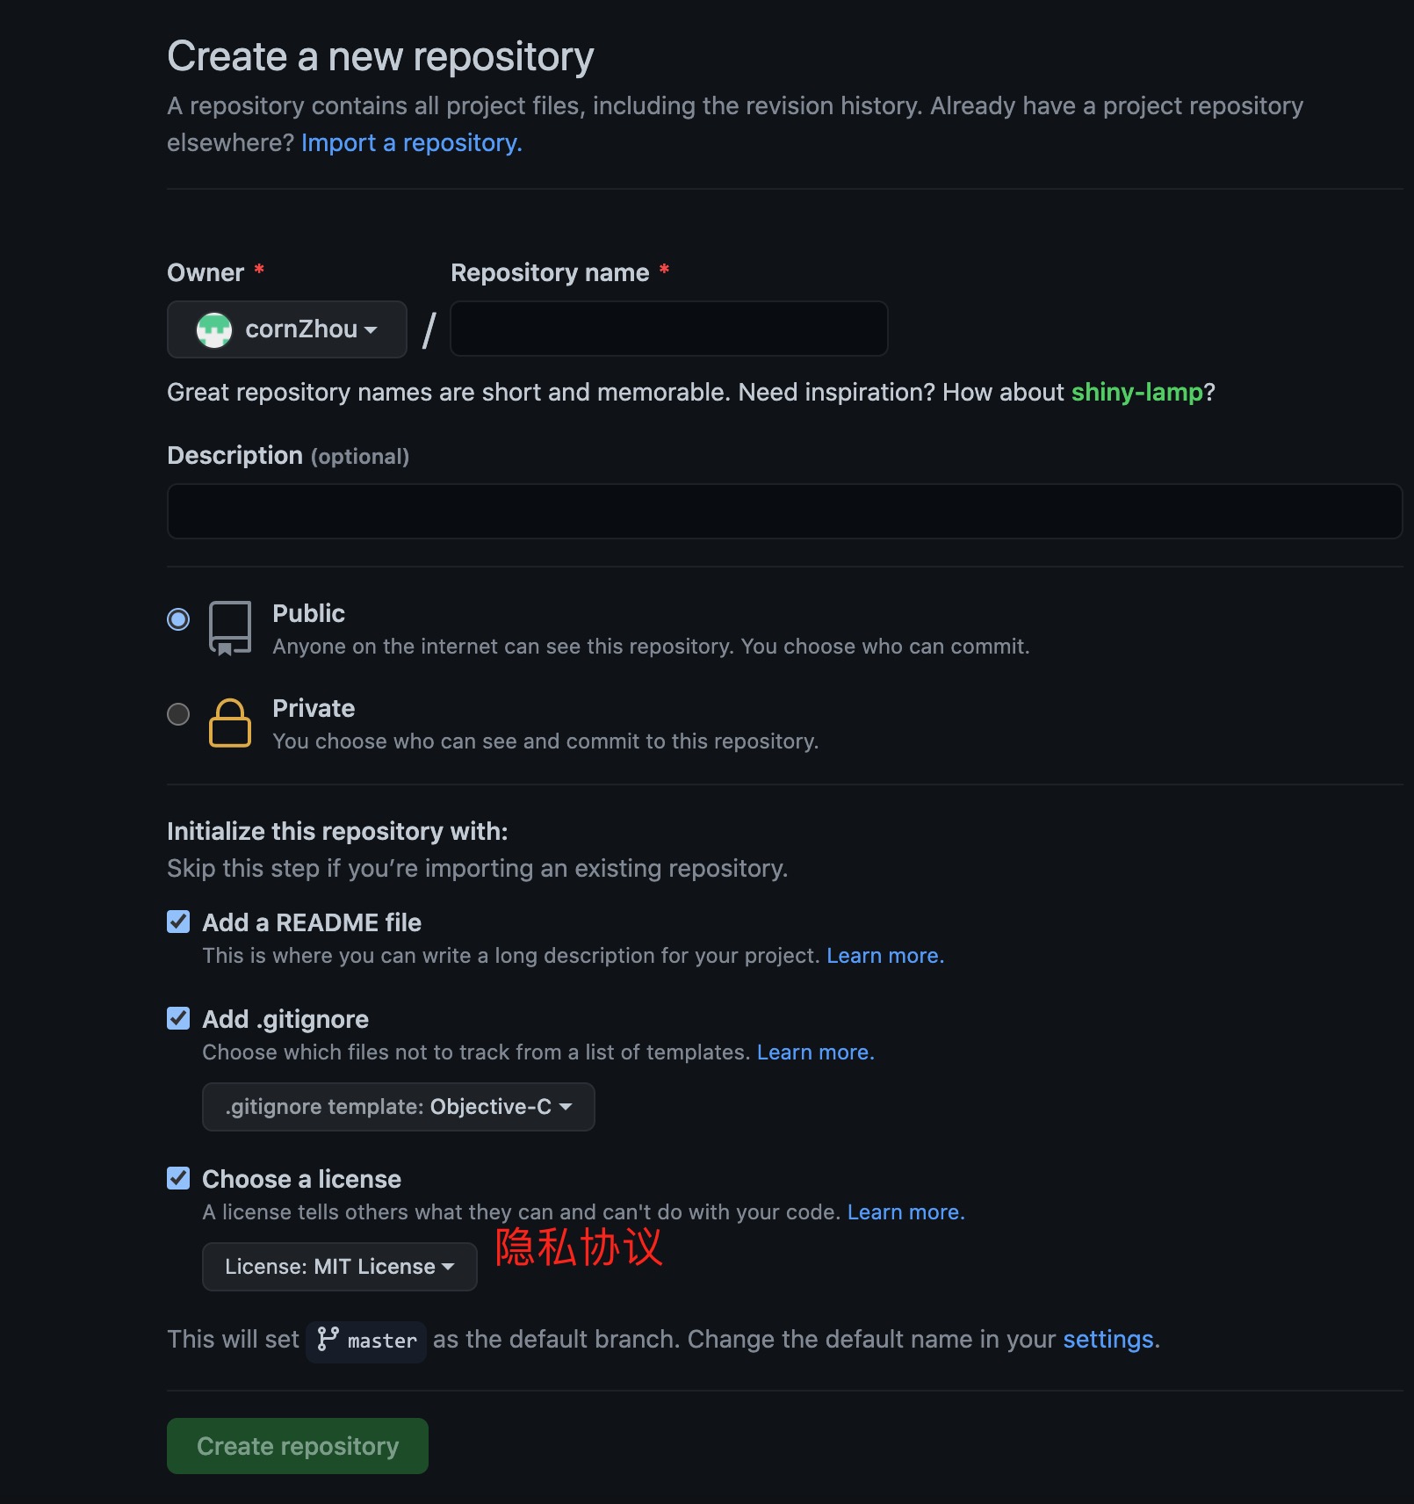
Task: Click the Create repository button
Action: pyautogui.click(x=298, y=1446)
